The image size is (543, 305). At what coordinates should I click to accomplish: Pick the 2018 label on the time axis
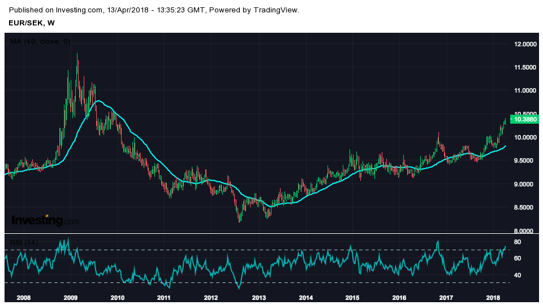(x=493, y=297)
